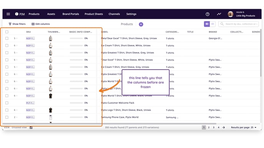This screenshot has width=264, height=148.
Task: Click the horizontal scrollbar under the table
Action: 109,124
